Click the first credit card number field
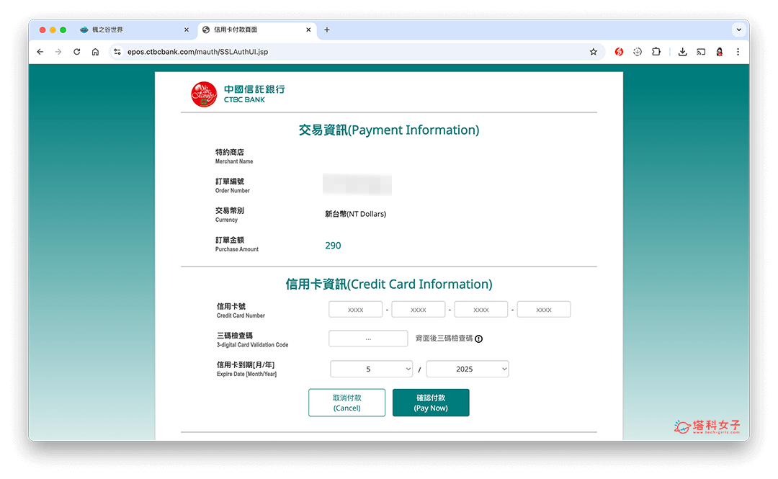 point(355,310)
